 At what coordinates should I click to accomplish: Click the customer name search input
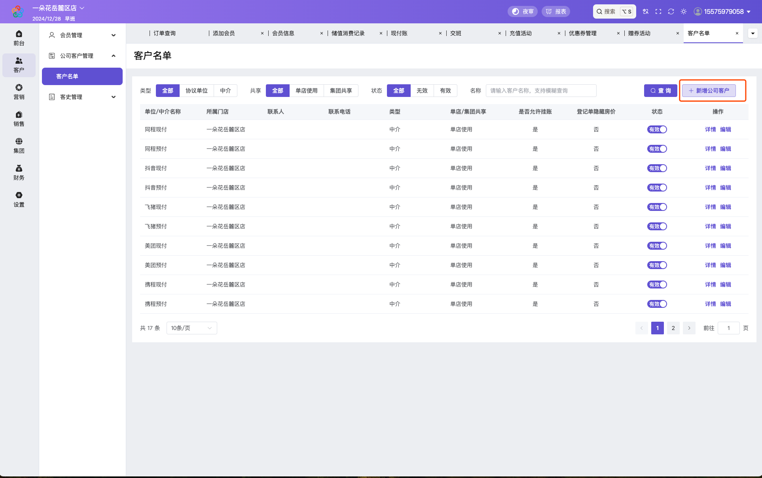[x=541, y=91]
